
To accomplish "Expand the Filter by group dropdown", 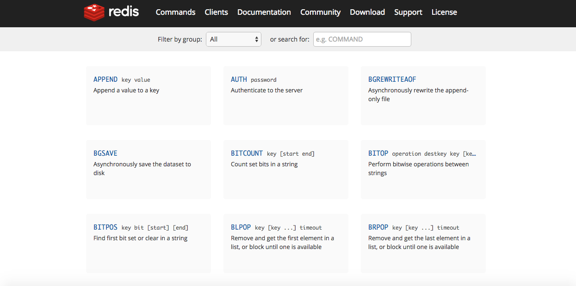I will point(234,39).
